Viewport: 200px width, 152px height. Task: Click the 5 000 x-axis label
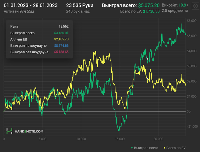(43, 139)
